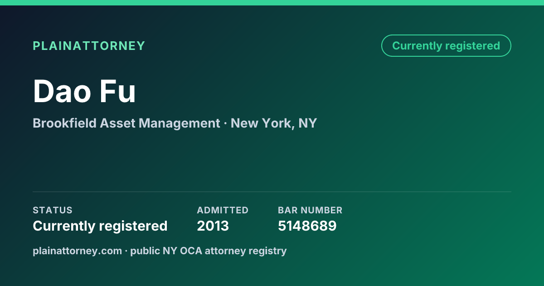Viewport: 544px width, 286px height.
Task: Click the public NY OCA attorney registry text
Action: (x=209, y=251)
